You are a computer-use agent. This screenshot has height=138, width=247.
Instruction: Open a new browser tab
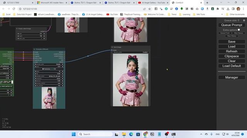[x=207, y=3]
